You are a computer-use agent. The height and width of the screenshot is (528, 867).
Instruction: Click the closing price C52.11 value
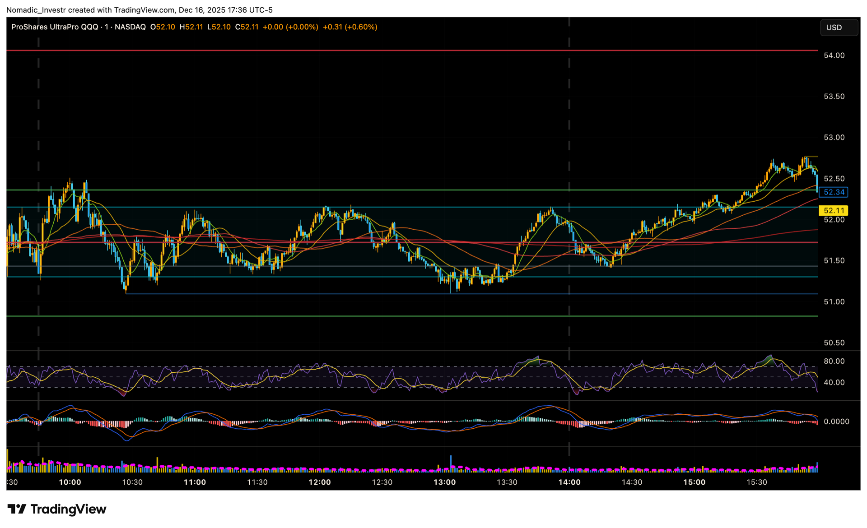[247, 27]
